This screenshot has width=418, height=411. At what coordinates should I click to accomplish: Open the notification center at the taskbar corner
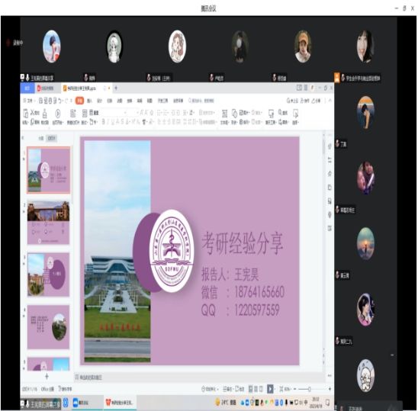click(328, 403)
